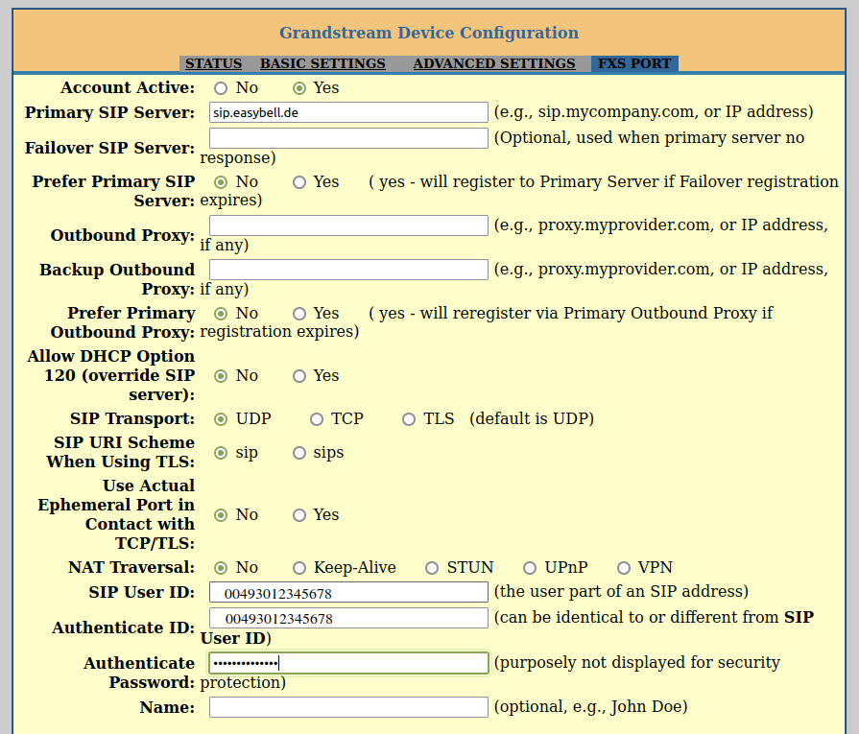
Task: Click the Outbound Proxy input field
Action: point(348,225)
